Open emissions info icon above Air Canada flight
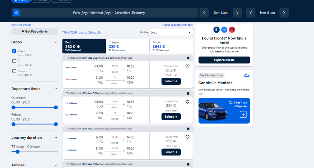 point(188,58)
